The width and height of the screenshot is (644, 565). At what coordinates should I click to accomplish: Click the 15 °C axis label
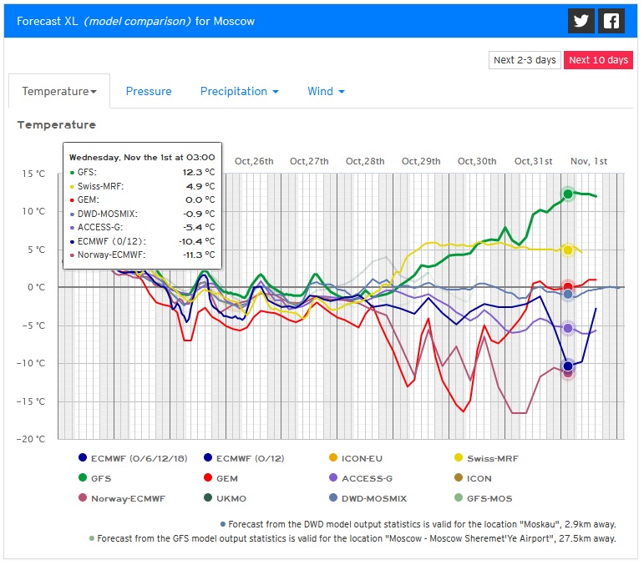coord(33,174)
